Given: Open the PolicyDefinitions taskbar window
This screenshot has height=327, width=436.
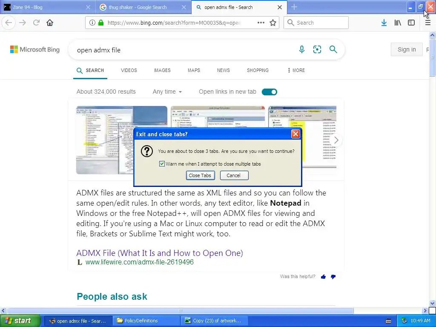Looking at the screenshot, I should (146, 321).
